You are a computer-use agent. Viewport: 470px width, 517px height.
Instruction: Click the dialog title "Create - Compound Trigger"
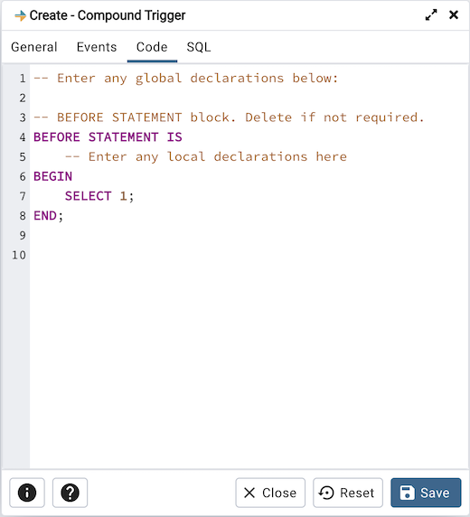[x=108, y=15]
